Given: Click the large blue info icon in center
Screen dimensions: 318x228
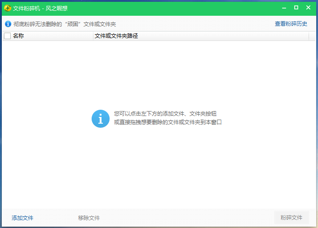Looking at the screenshot, I should coord(100,119).
